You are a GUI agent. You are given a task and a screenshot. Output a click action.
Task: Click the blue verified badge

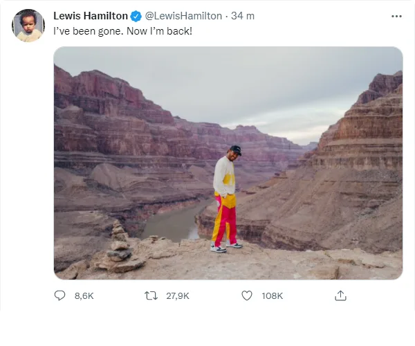(x=136, y=16)
